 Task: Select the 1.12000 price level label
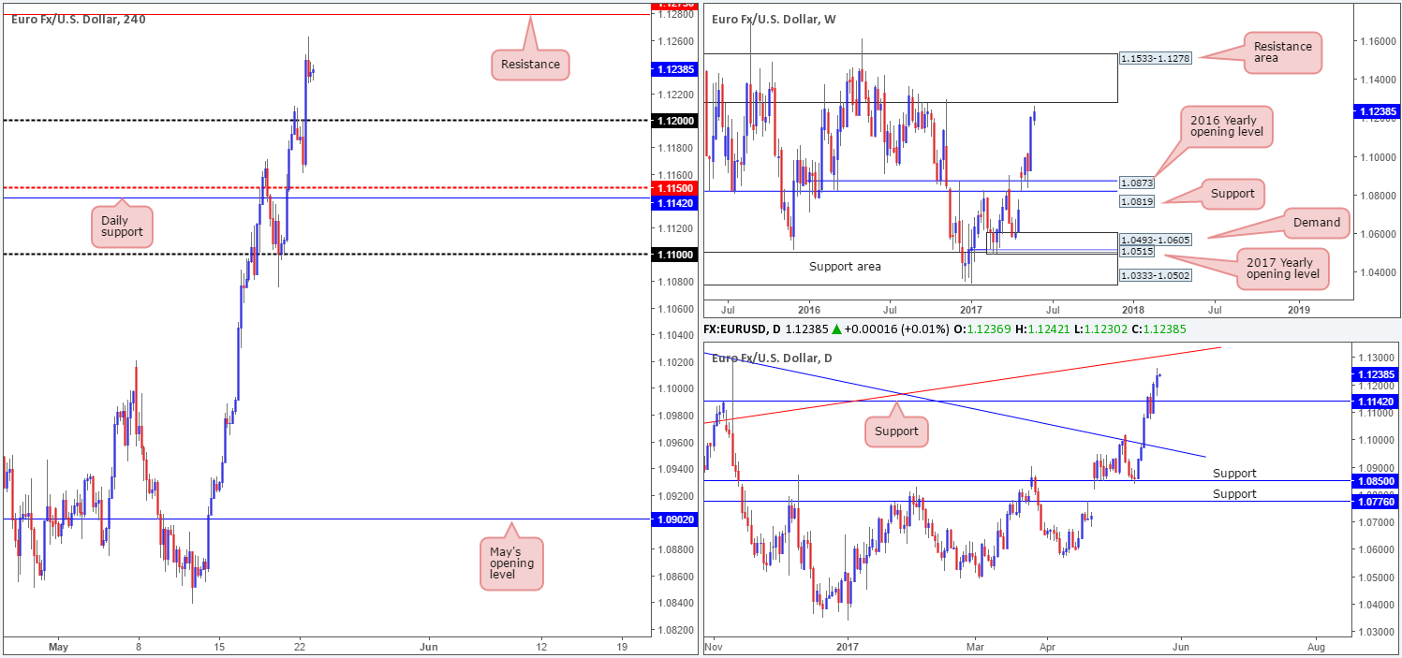(673, 121)
